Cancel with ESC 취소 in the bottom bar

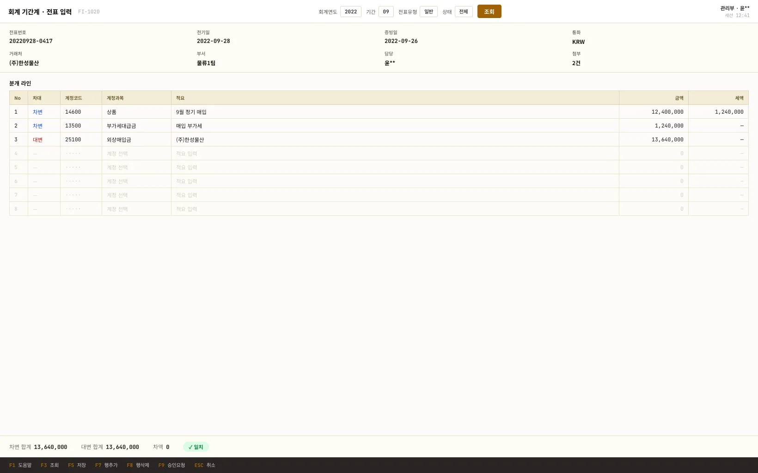[205, 465]
